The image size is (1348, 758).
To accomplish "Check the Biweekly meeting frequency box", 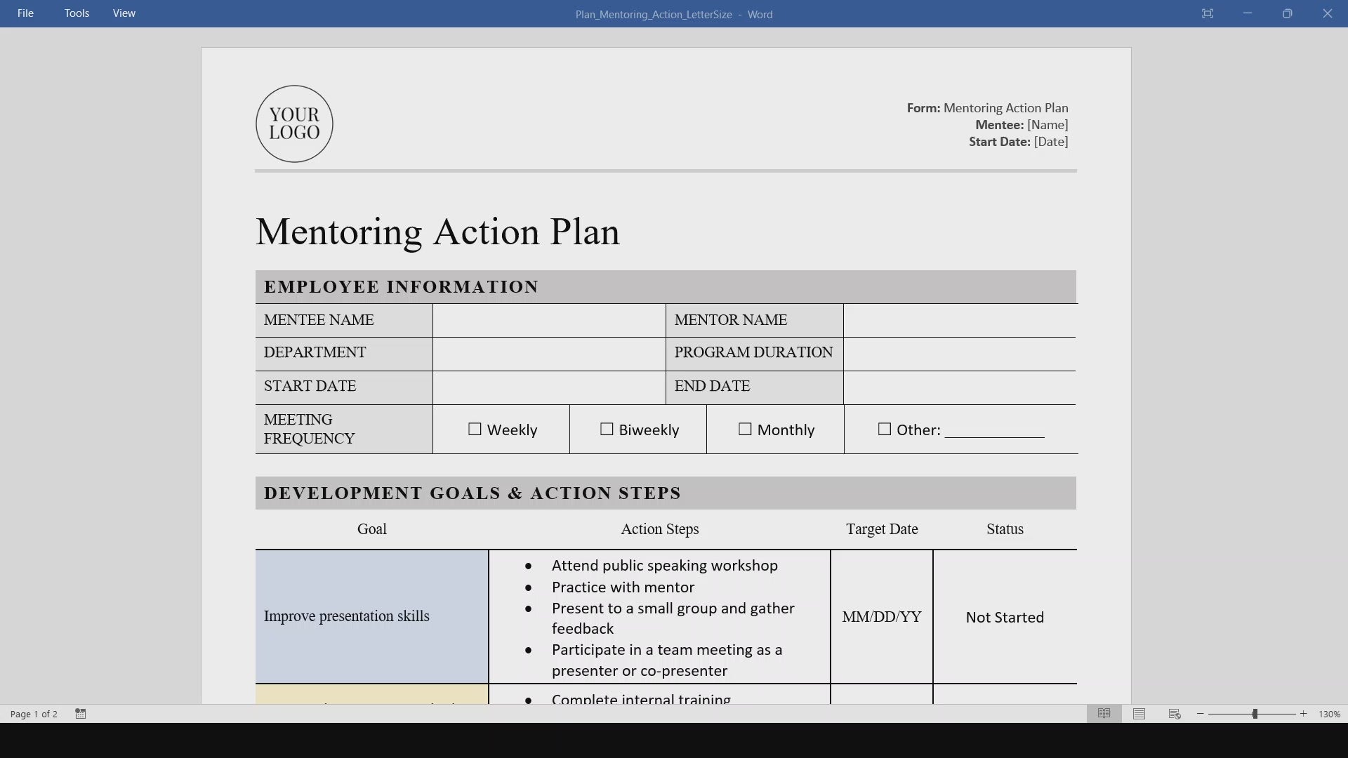I will coord(607,429).
